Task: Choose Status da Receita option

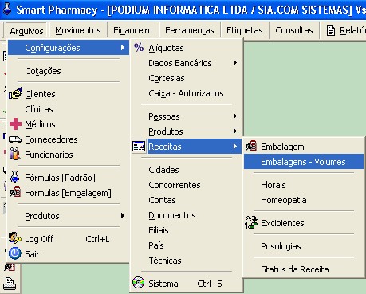Action: click(295, 269)
